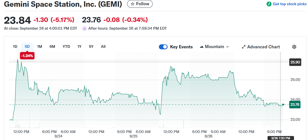
Task: Click the 9/24 date axis label
Action: click(x=58, y=136)
